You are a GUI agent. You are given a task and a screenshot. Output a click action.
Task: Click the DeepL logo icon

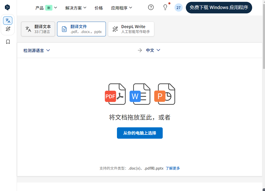point(7,7)
